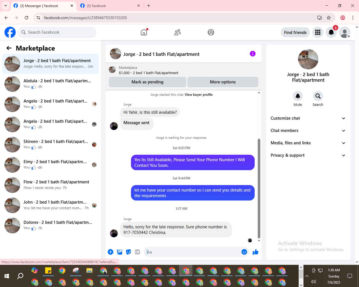Open the Notifications bell icon
359x287 pixels.
331,32
